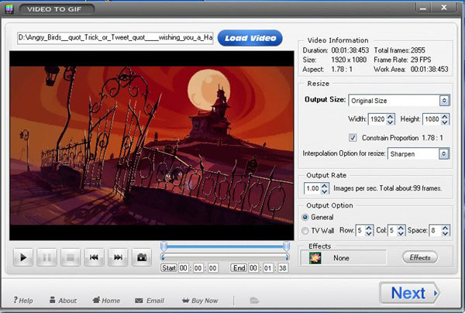
Task: Increase the Width value
Action: [391, 116]
